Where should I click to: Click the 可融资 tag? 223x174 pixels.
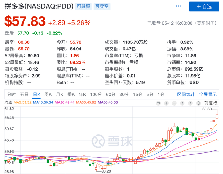(x=83, y=6)
